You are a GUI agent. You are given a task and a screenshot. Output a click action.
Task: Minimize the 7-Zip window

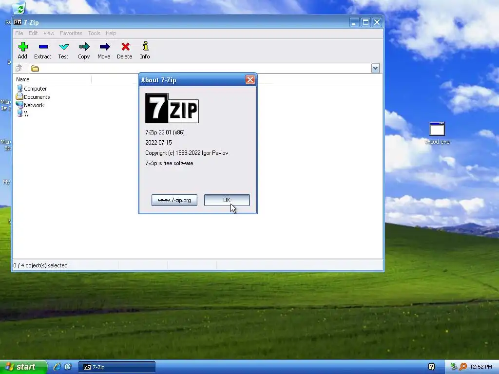354,22
